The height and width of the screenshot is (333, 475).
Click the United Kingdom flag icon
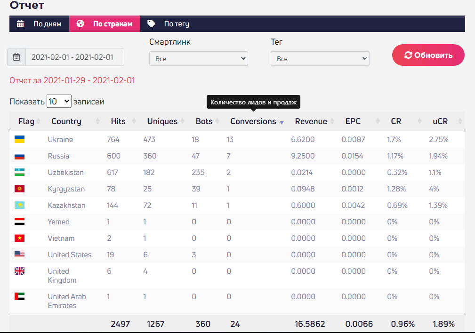click(x=19, y=271)
